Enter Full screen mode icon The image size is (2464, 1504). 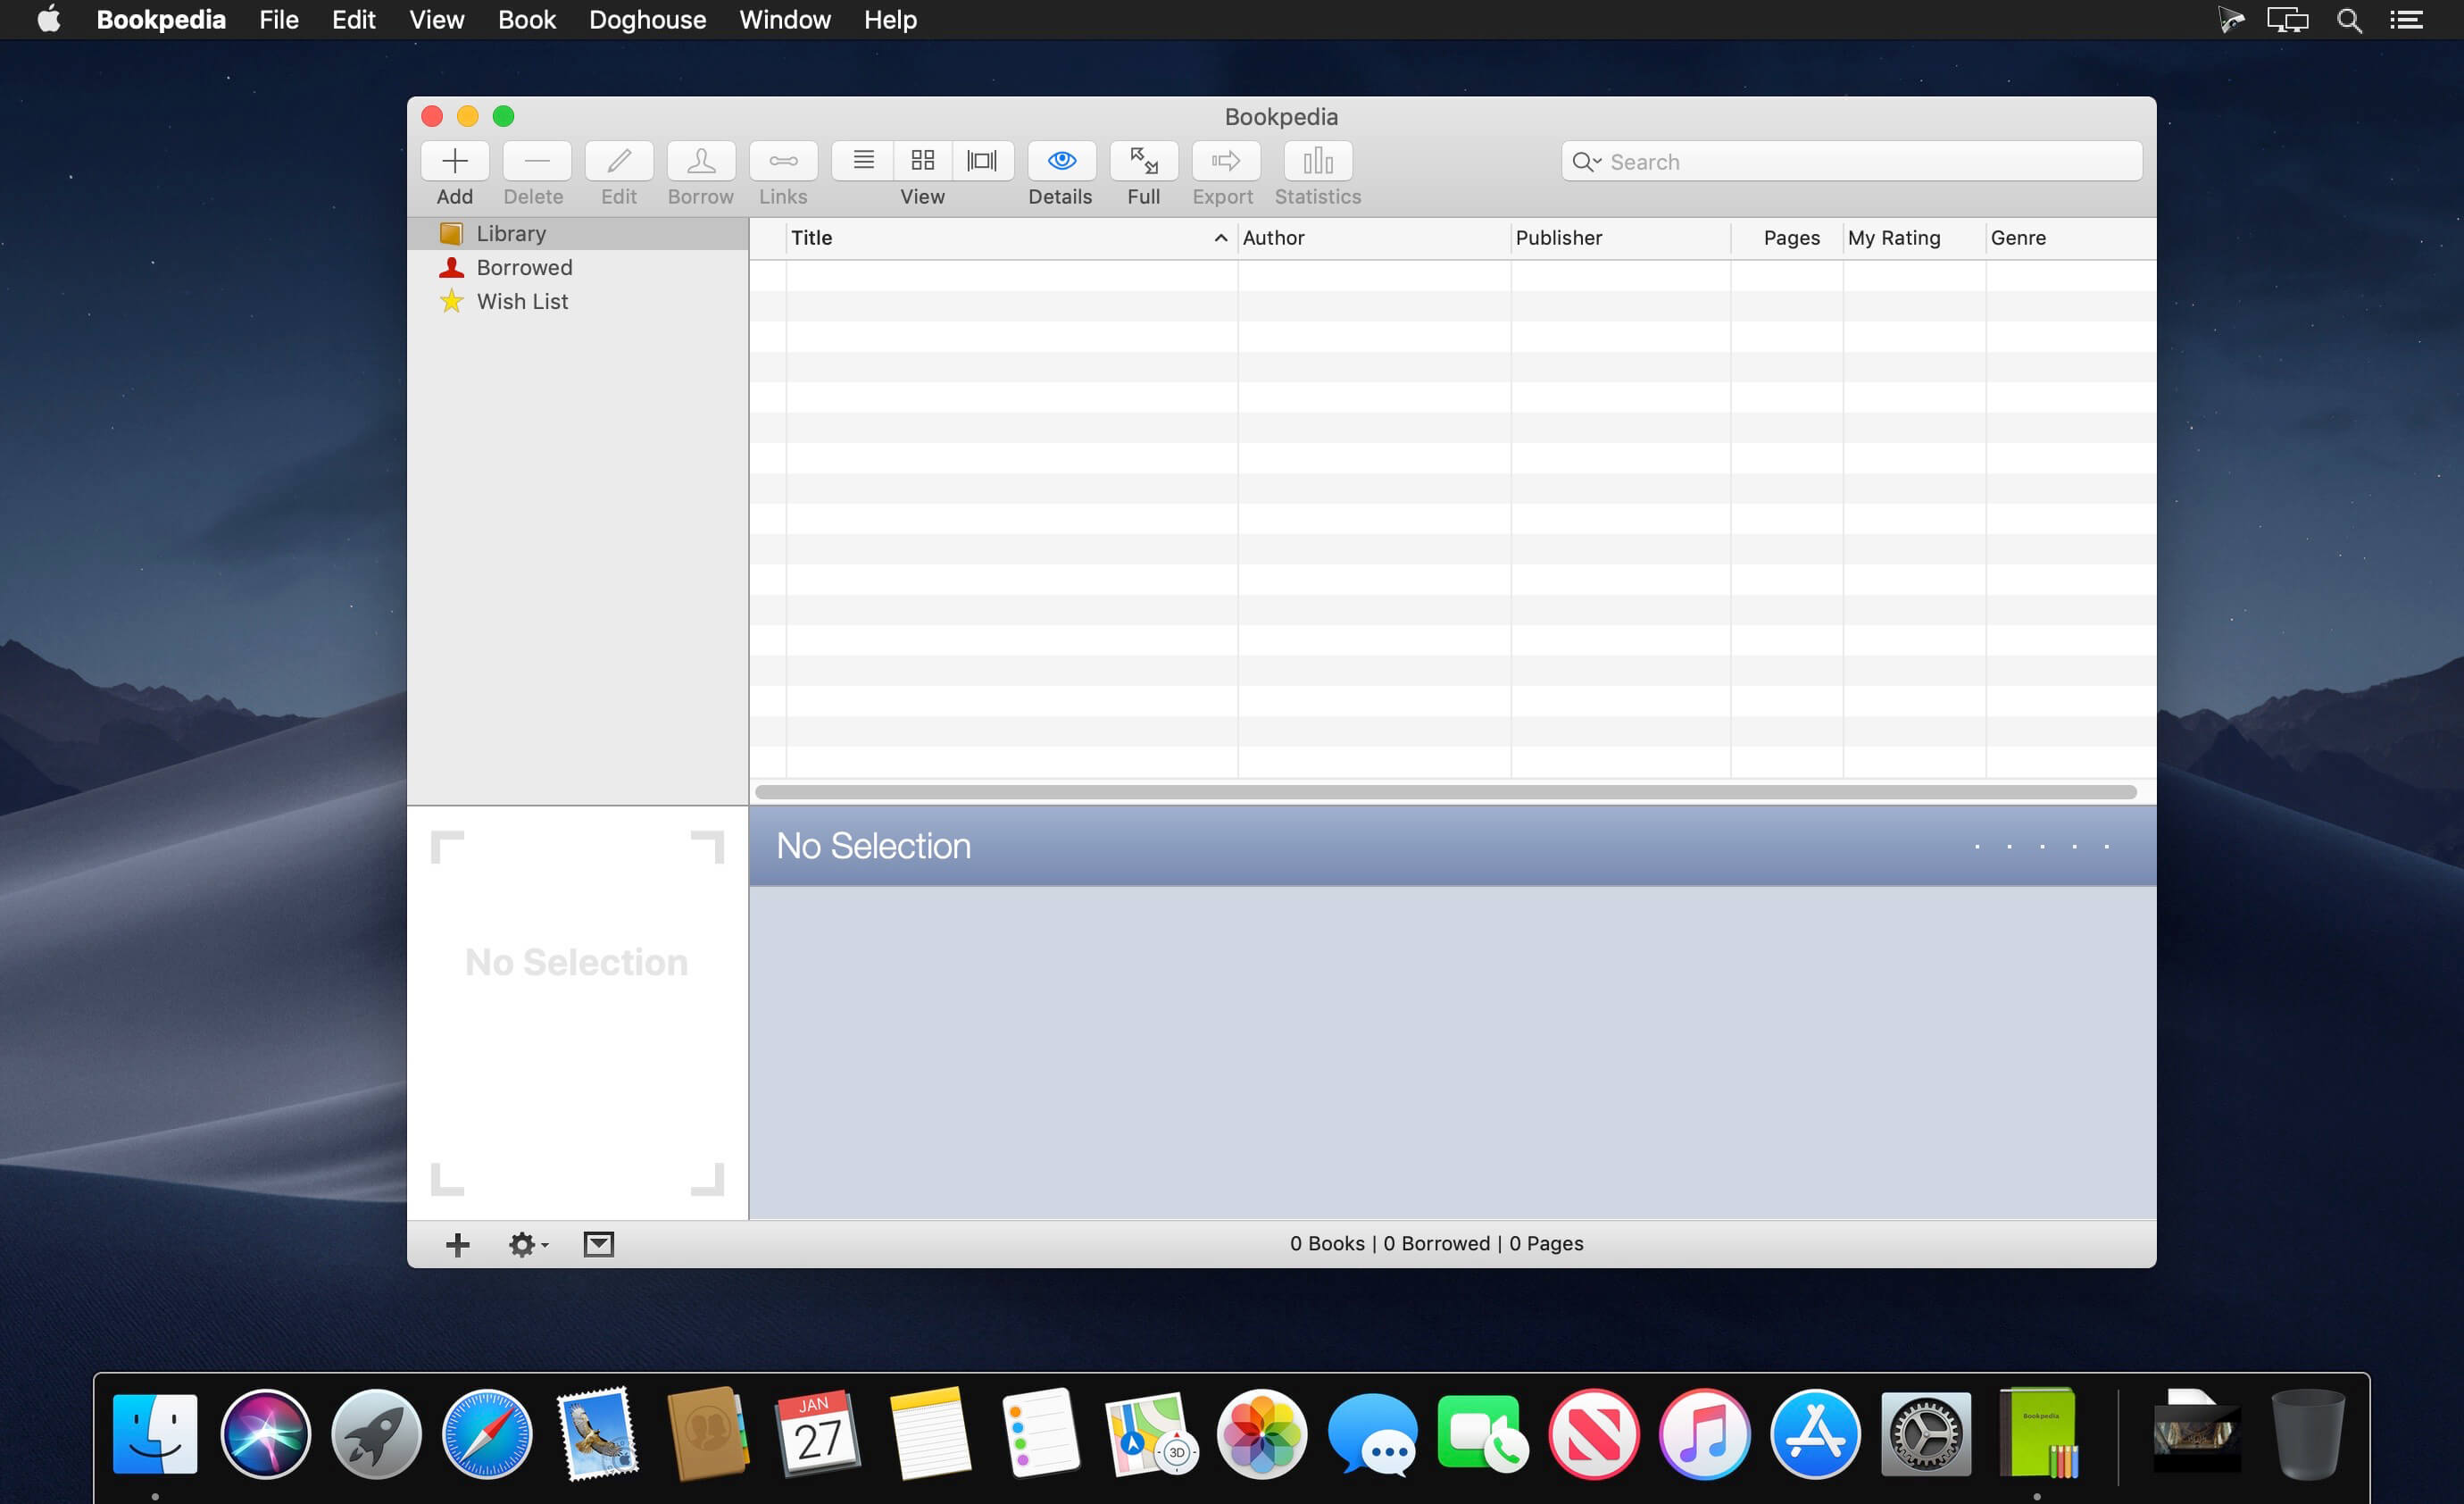tap(1143, 161)
